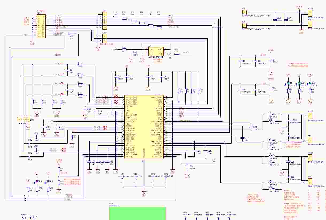Select capacitor C30
Screen dimensions: 326x220
pos(107,162)
